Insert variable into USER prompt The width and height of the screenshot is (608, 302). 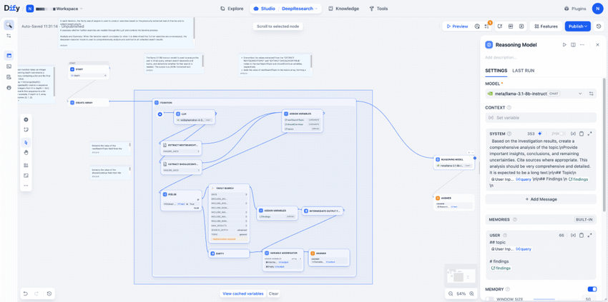(x=573, y=235)
